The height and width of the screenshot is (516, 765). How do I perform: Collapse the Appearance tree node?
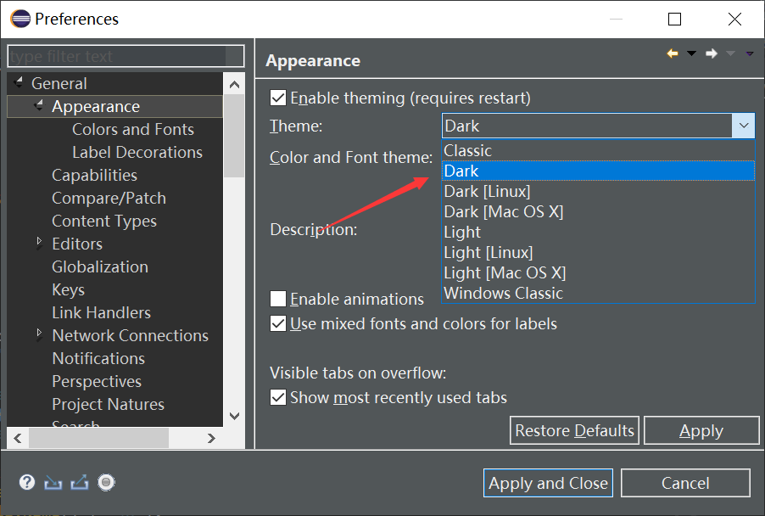[39, 105]
